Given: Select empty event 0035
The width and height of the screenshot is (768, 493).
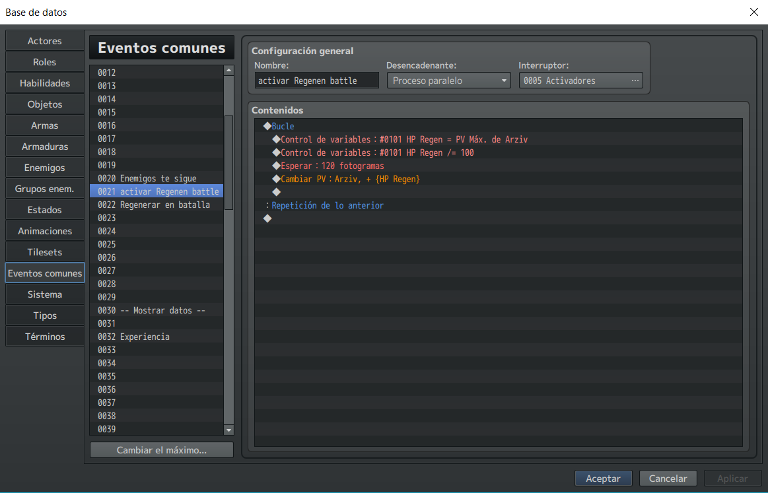Looking at the screenshot, I should 157,376.
